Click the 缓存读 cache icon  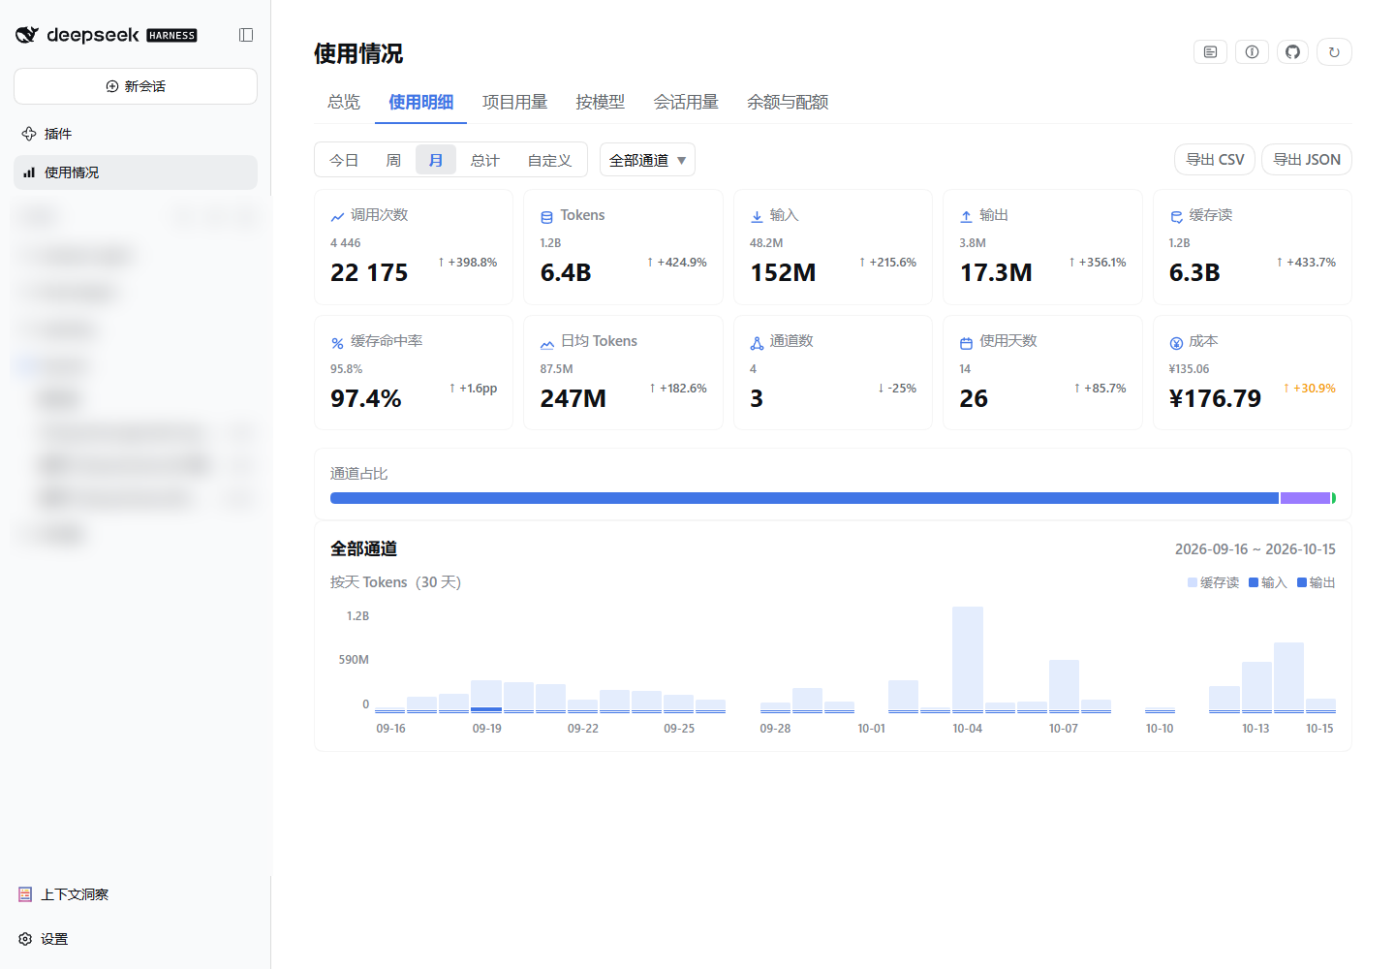coord(1176,216)
